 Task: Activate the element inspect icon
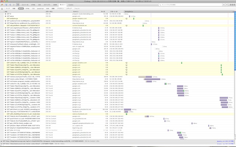[6, 5]
